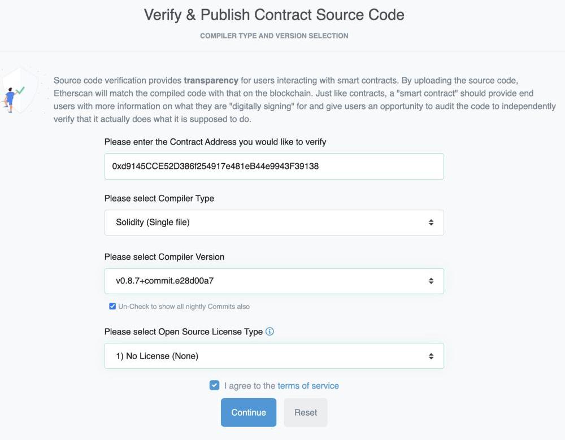Click the info icon beside License Type
This screenshot has width=565, height=440.
click(x=270, y=332)
